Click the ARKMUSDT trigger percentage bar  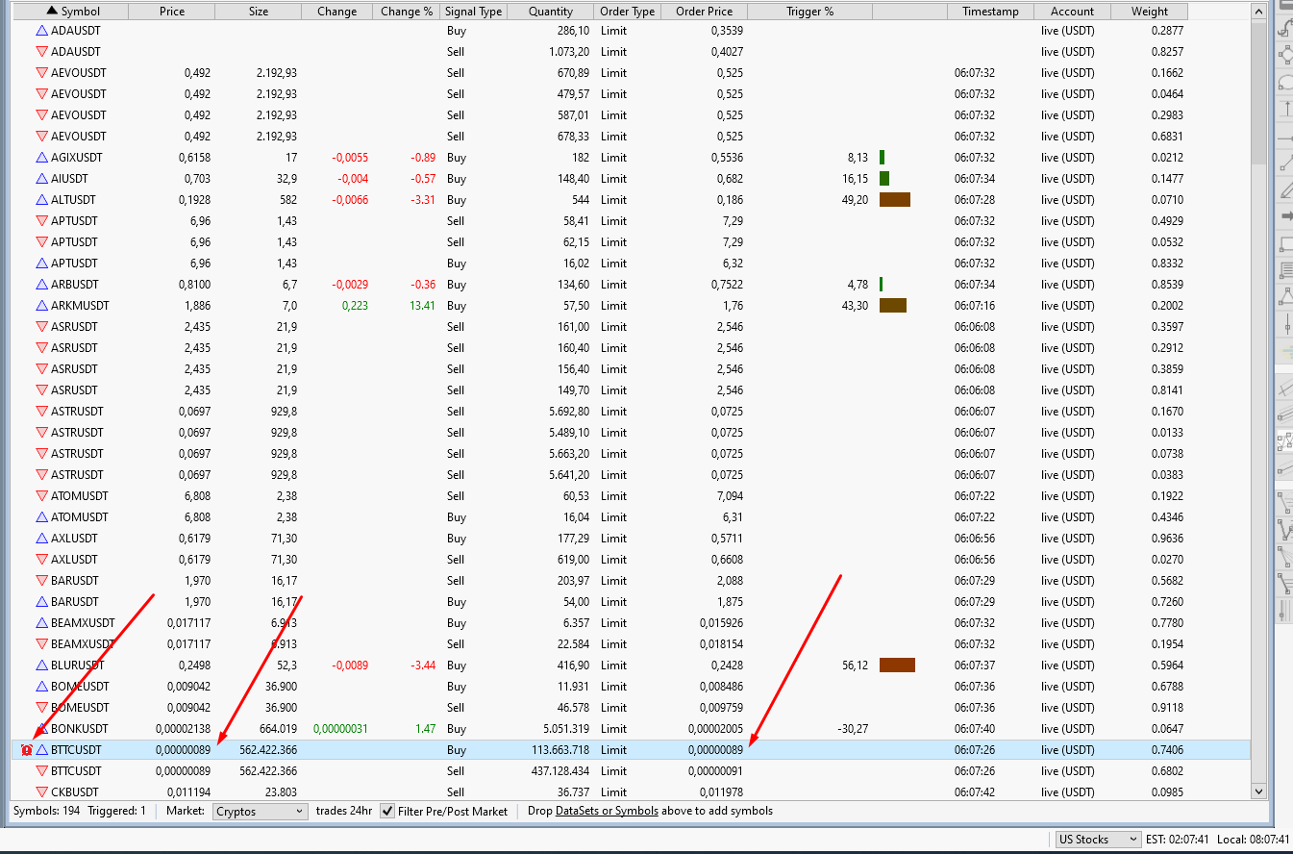pyautogui.click(x=893, y=306)
